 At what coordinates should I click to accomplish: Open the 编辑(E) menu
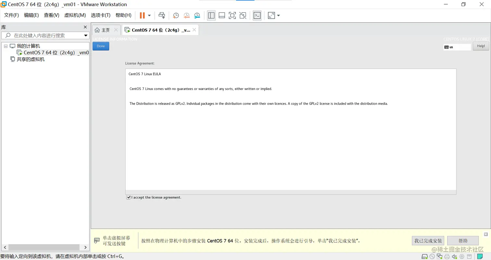31,15
